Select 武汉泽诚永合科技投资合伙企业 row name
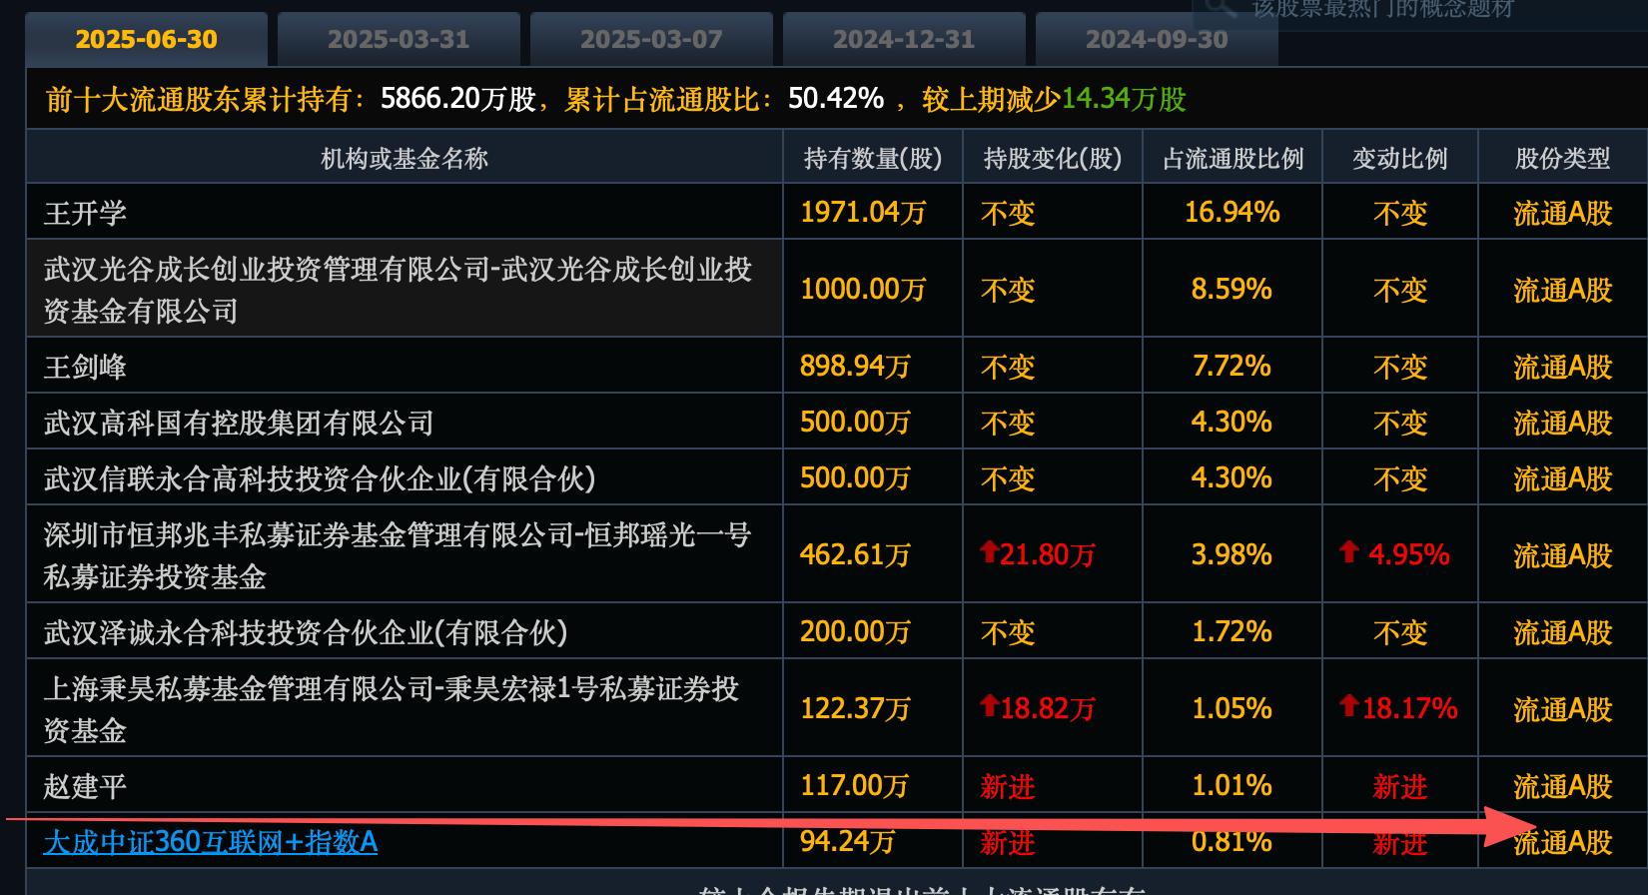1648x895 pixels. 306,632
